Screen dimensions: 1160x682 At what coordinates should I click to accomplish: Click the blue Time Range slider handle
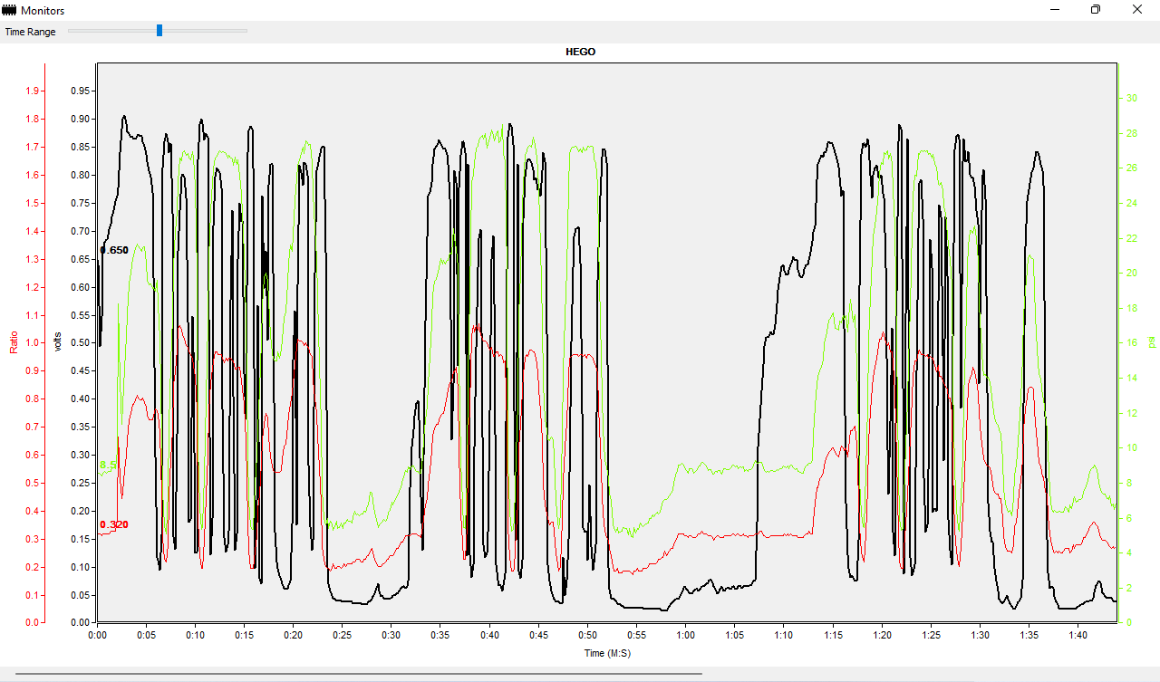pyautogui.click(x=159, y=31)
